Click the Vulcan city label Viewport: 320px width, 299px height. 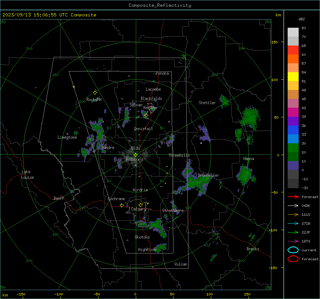point(181,264)
